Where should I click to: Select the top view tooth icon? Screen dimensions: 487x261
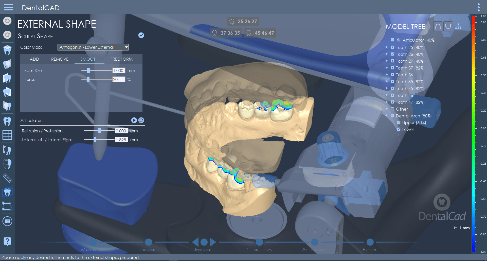coord(7,50)
